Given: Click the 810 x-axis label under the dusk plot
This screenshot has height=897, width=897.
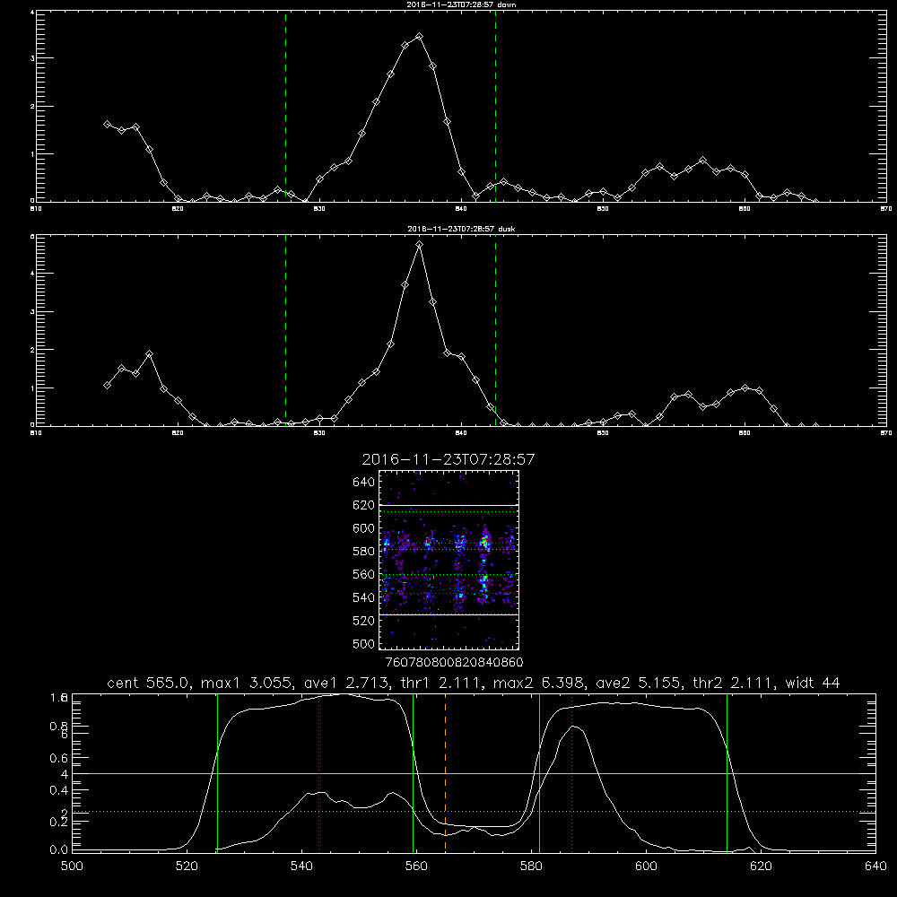Looking at the screenshot, I should click(x=36, y=433).
